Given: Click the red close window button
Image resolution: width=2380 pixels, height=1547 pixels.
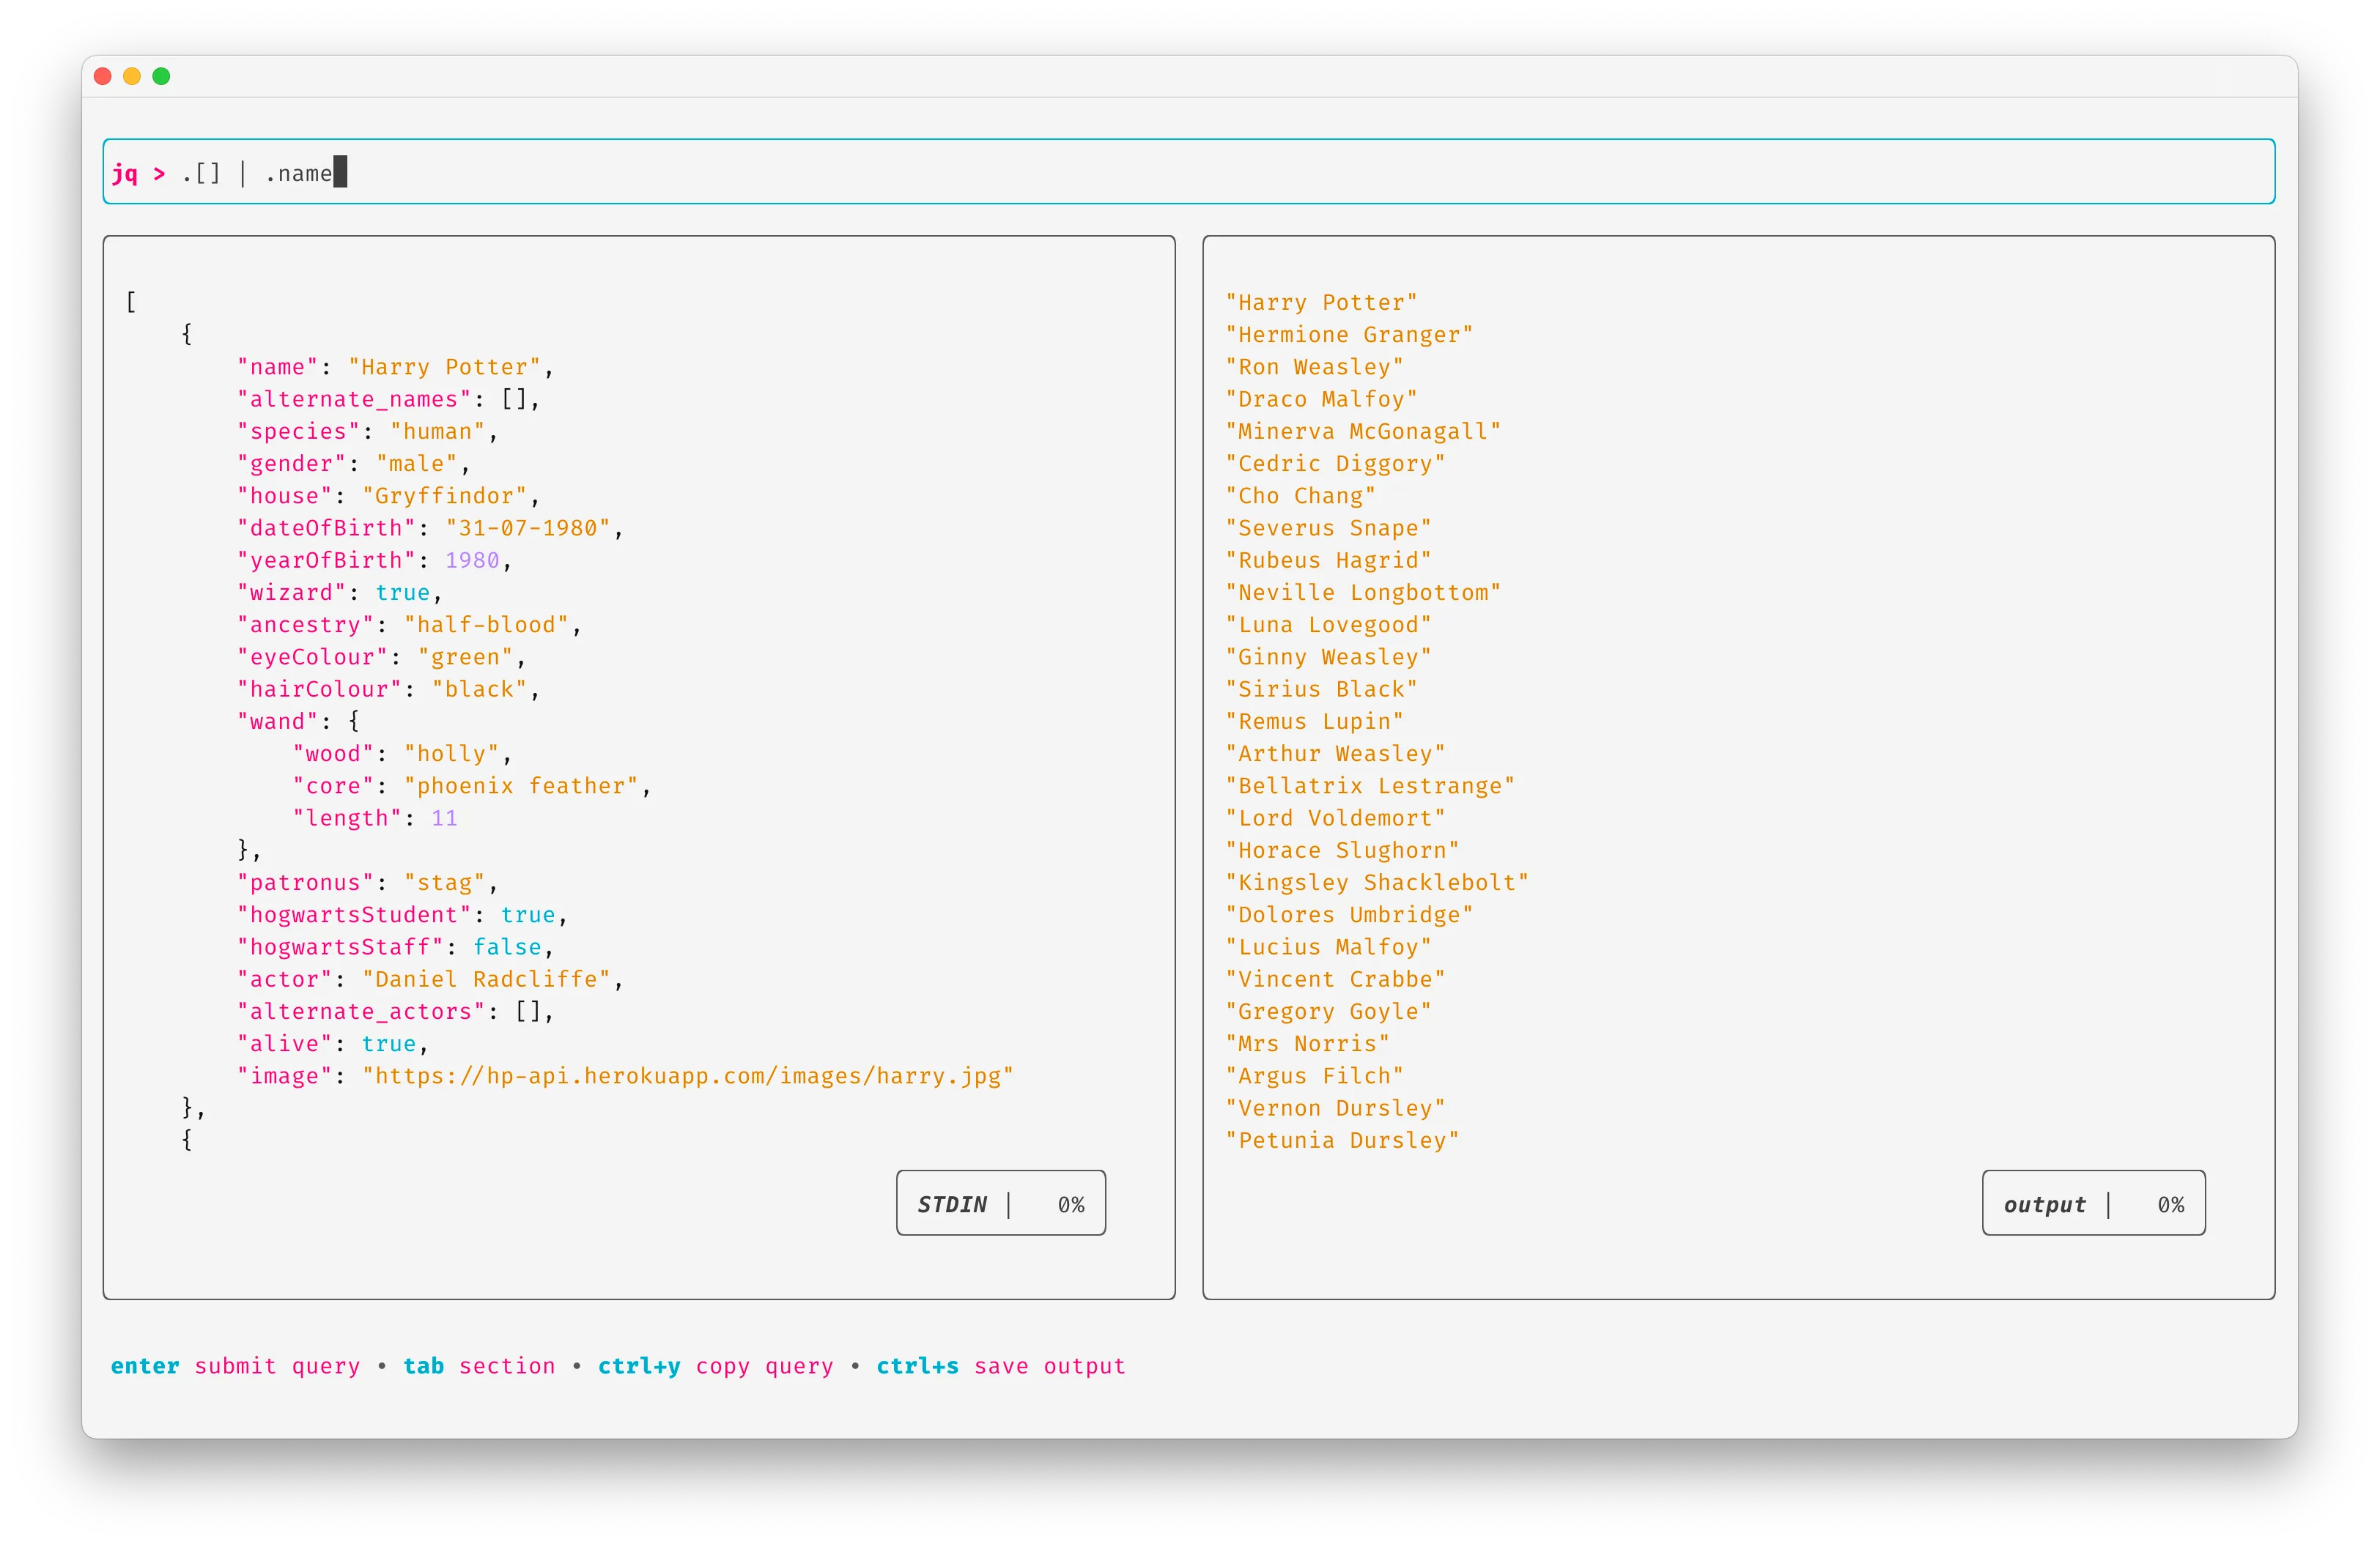Looking at the screenshot, I should click(102, 76).
